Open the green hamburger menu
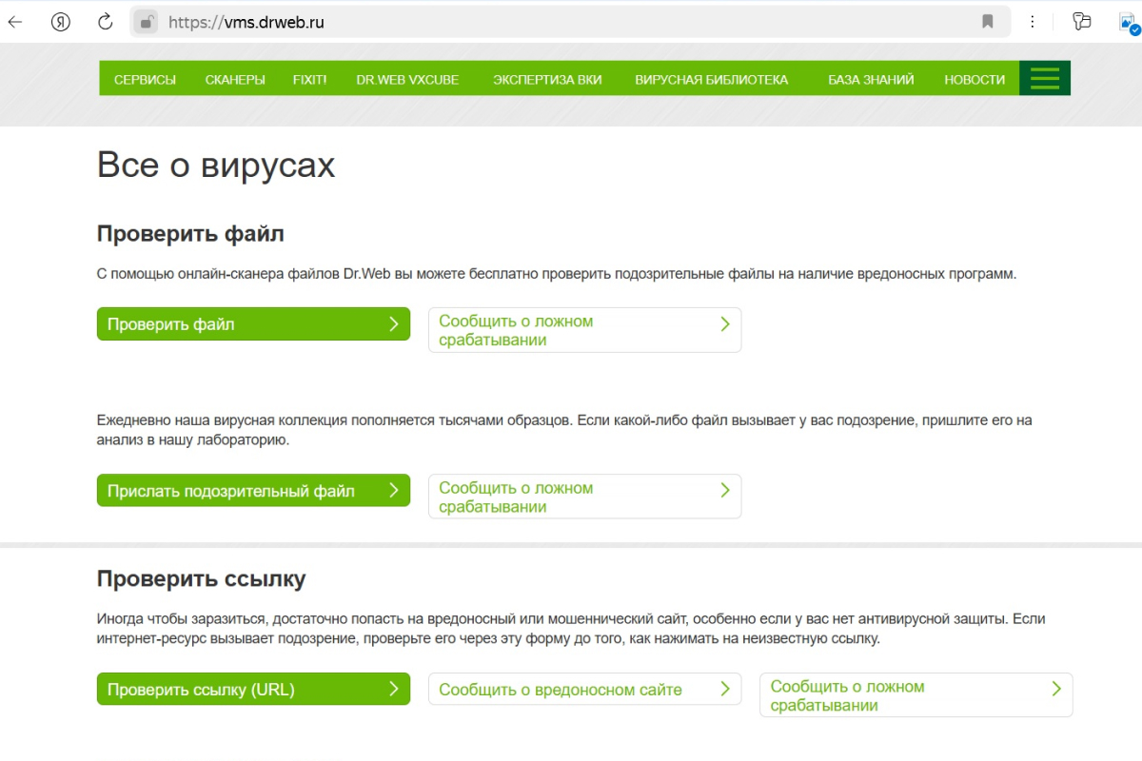 (x=1045, y=78)
